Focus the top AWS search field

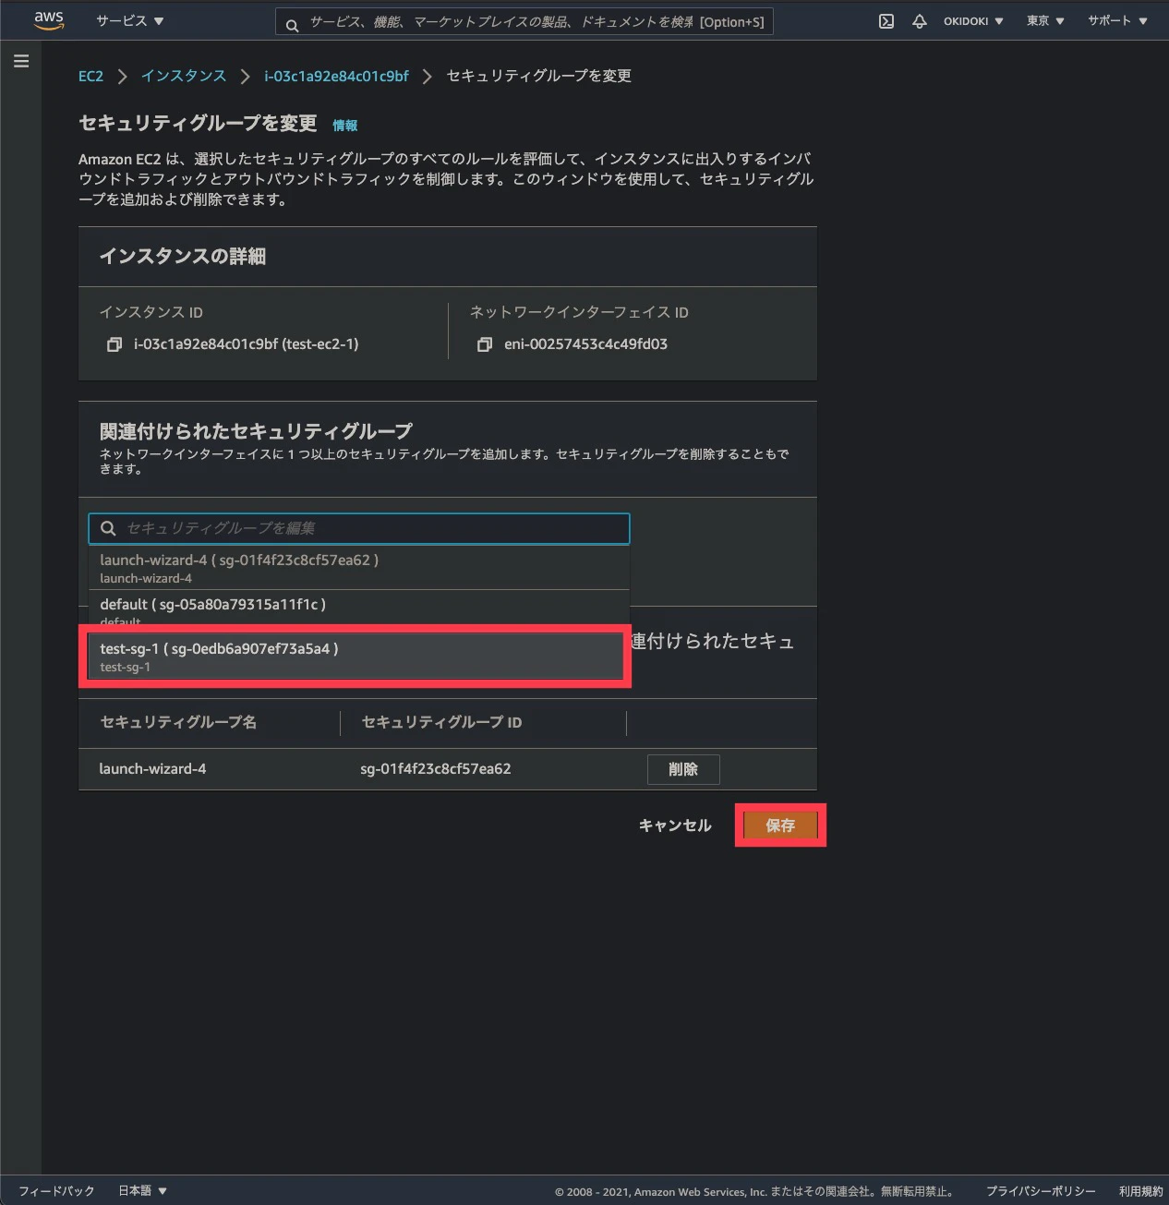click(x=524, y=22)
